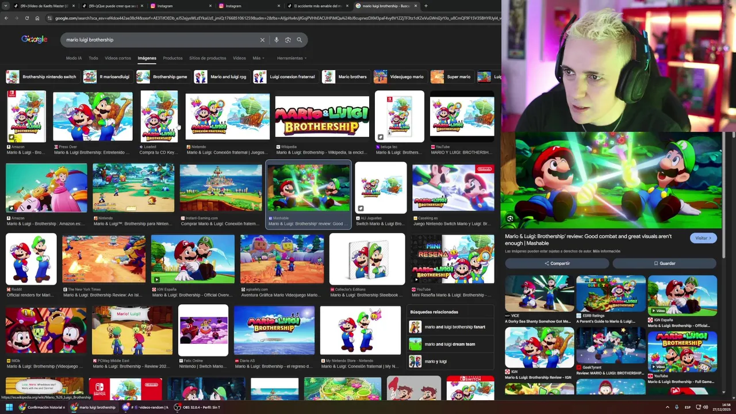Select Brothership nintendo switch filter chip
The height and width of the screenshot is (414, 736).
42,76
